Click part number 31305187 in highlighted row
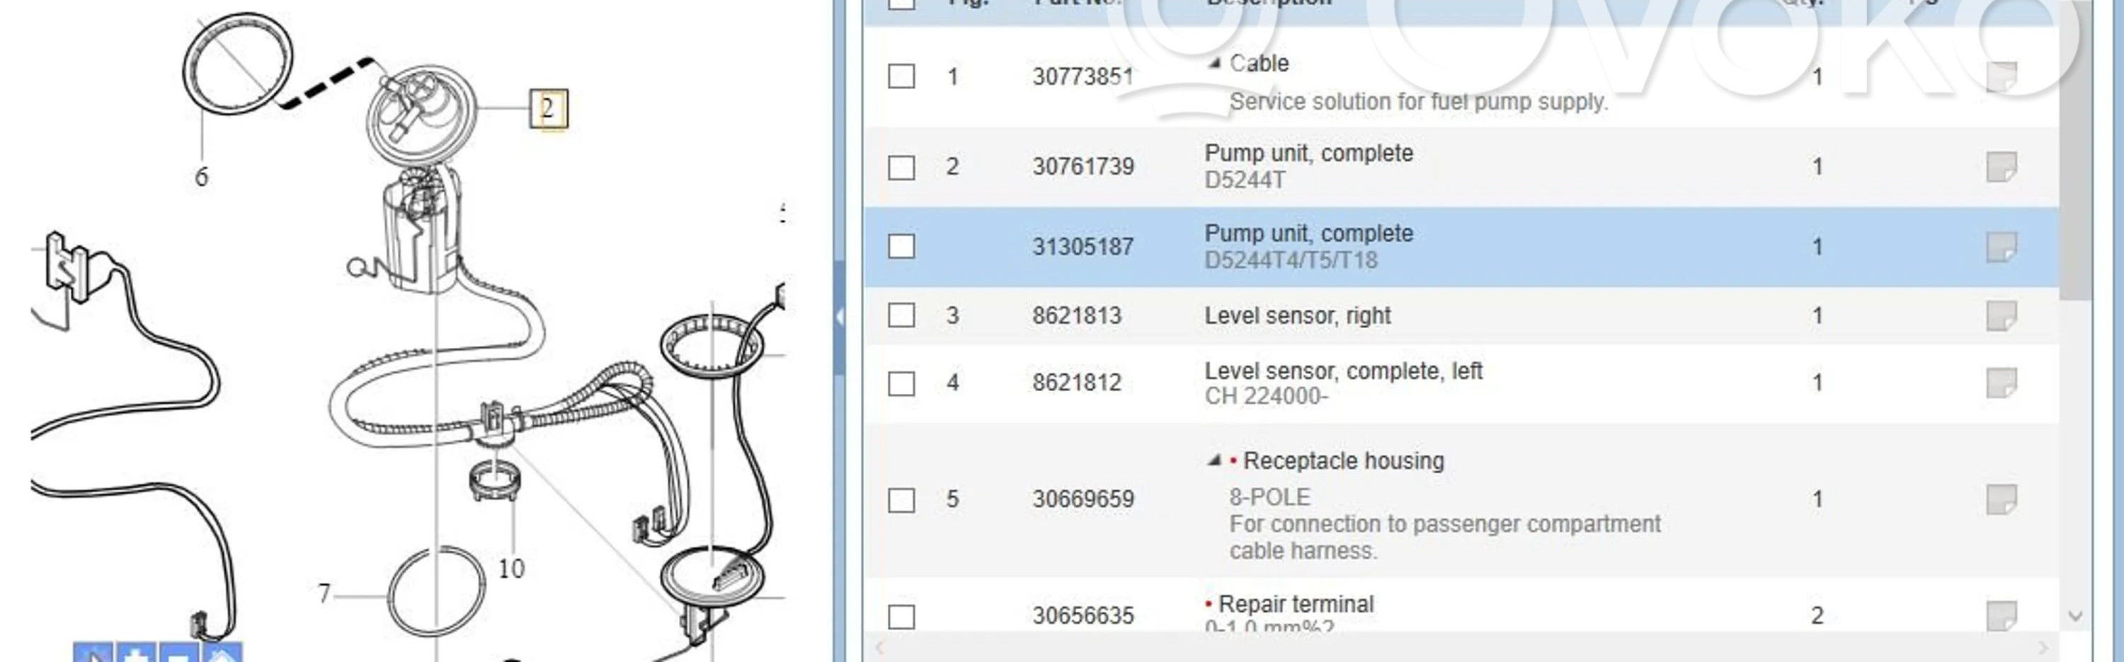This screenshot has width=2124, height=662. click(1083, 247)
